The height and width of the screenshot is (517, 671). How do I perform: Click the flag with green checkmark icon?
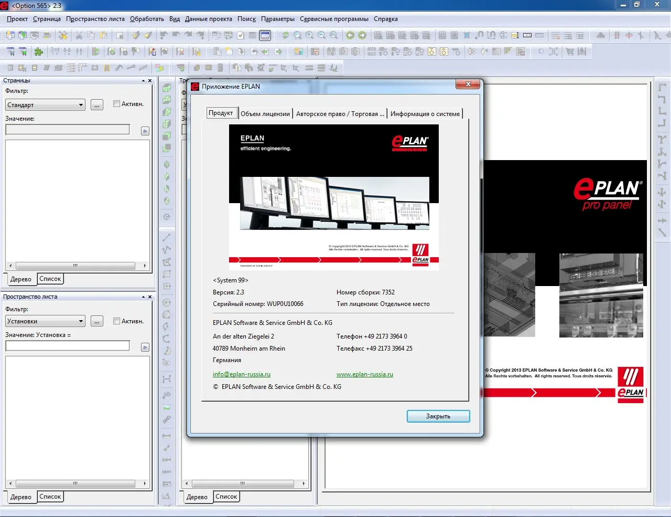[x=112, y=51]
